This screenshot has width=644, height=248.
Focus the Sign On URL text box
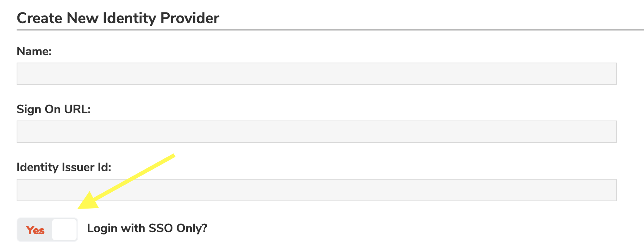coord(316,132)
